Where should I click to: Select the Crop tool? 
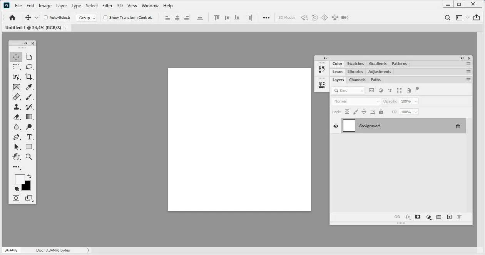29,76
